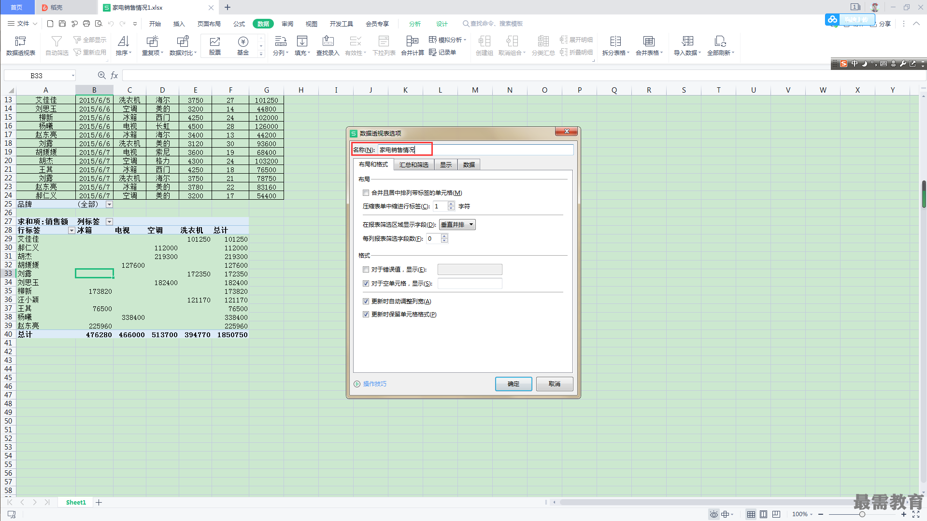This screenshot has width=927, height=521.
Task: Open the 记录单 record form tool
Action: [x=442, y=53]
